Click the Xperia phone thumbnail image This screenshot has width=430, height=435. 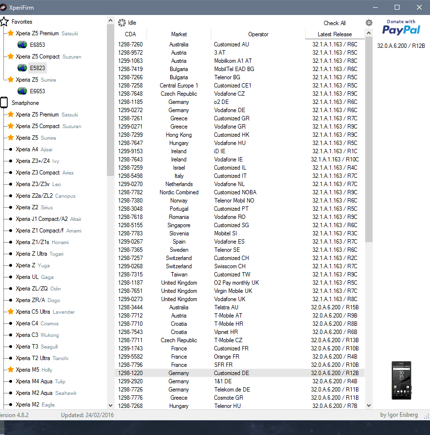coord(401,380)
